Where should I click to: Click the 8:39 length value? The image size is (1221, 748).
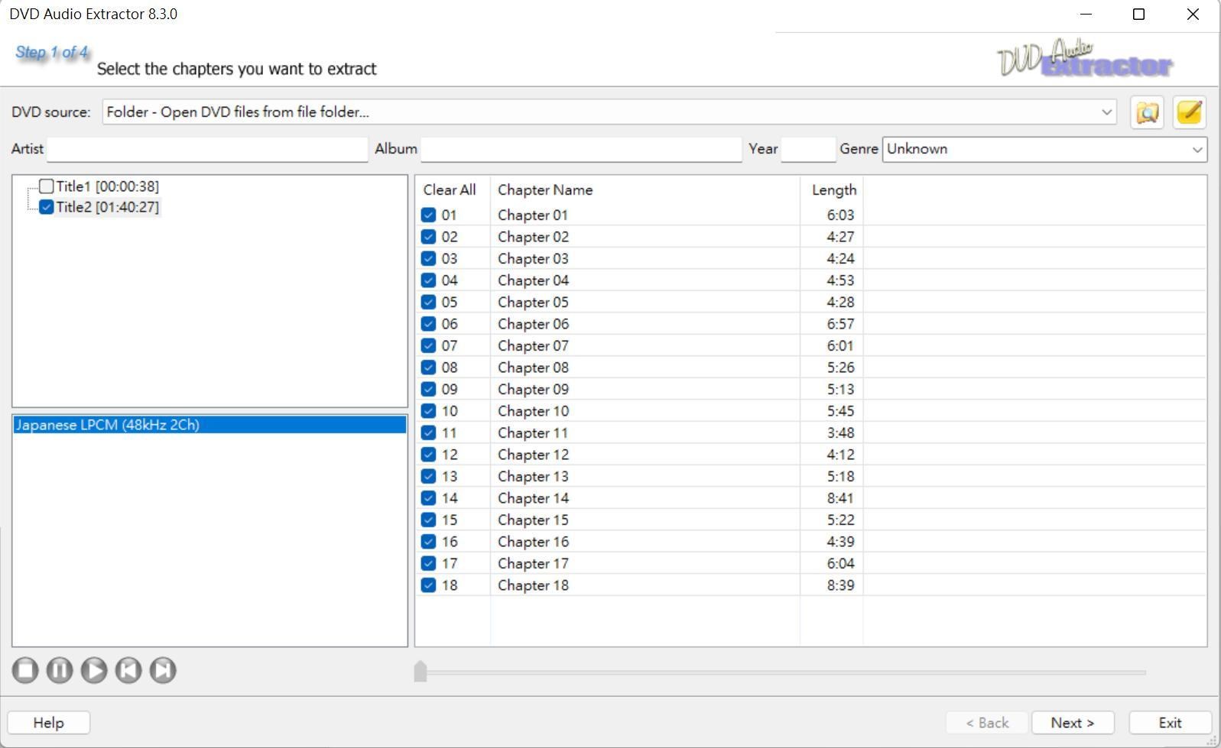tap(840, 585)
